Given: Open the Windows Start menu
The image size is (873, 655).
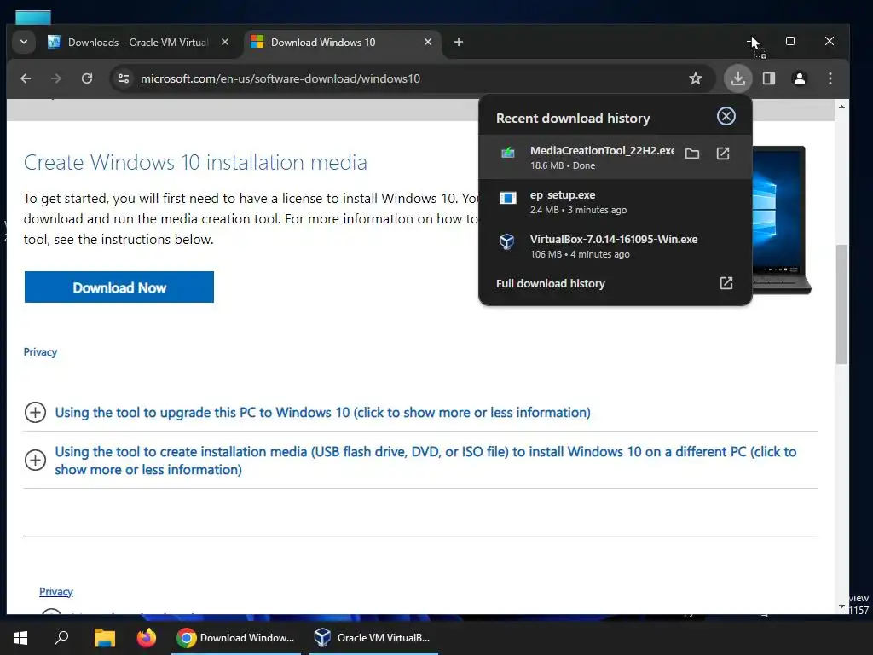Looking at the screenshot, I should (20, 638).
